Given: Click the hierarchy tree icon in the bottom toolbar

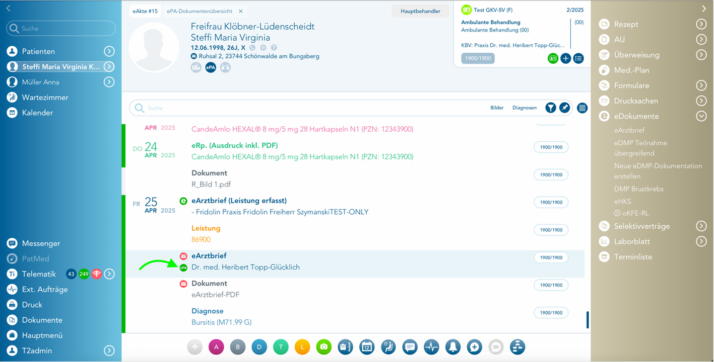Looking at the screenshot, I should click(x=517, y=347).
